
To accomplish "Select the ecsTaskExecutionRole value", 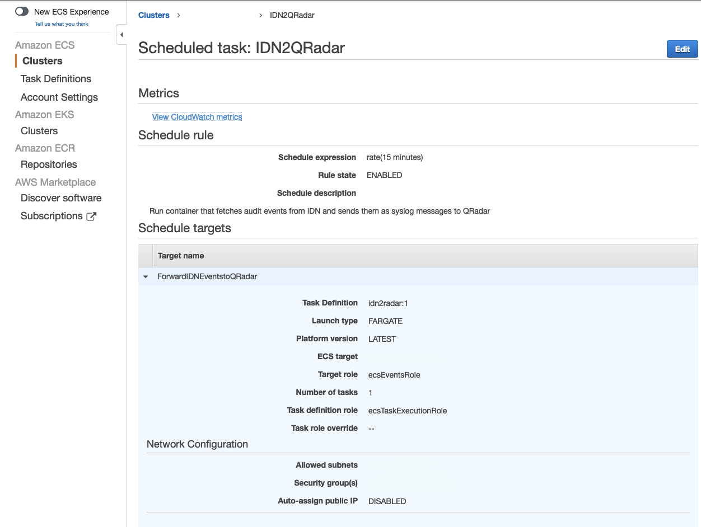I will pos(408,411).
